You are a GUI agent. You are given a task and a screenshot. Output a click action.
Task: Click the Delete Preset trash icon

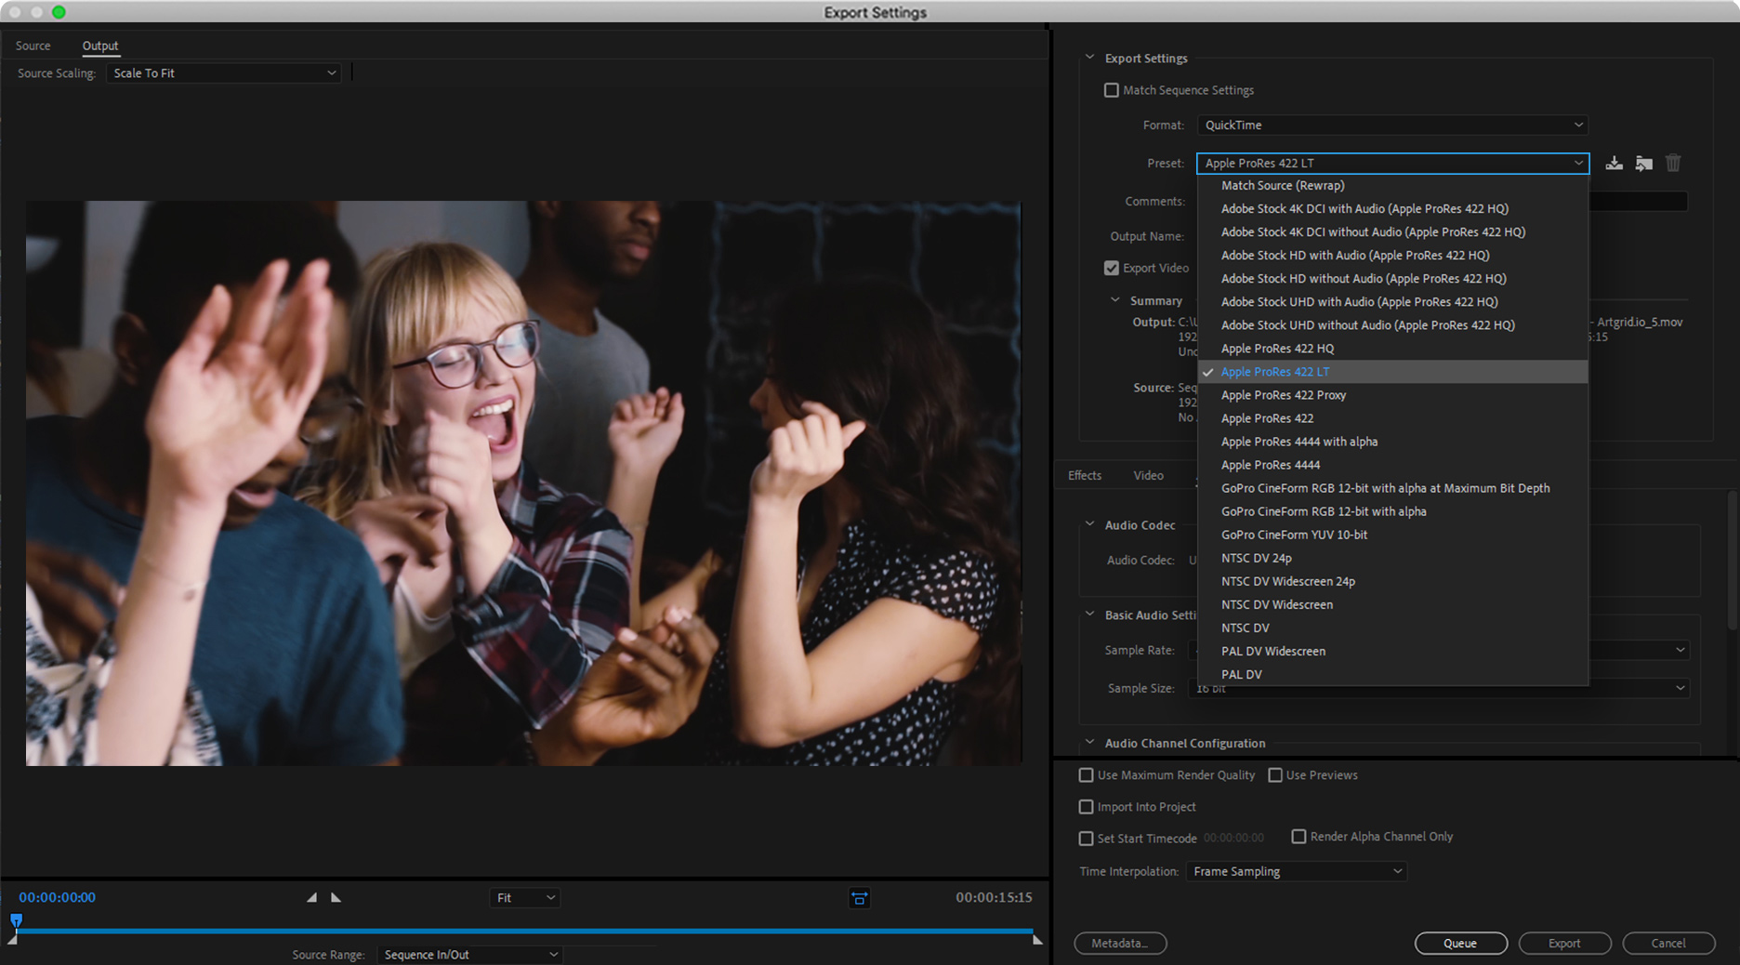1673,164
